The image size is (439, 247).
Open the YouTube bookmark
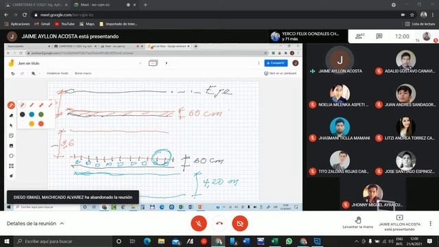click(x=64, y=24)
